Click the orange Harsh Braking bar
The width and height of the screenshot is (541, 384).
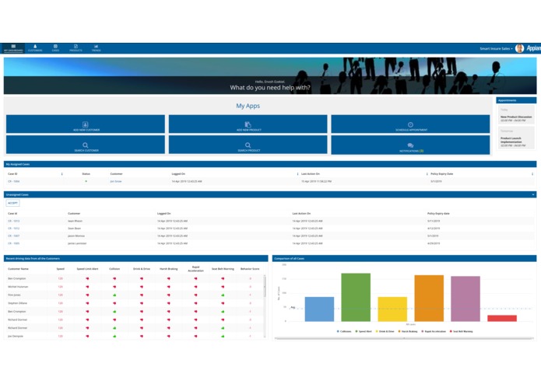(x=429, y=298)
